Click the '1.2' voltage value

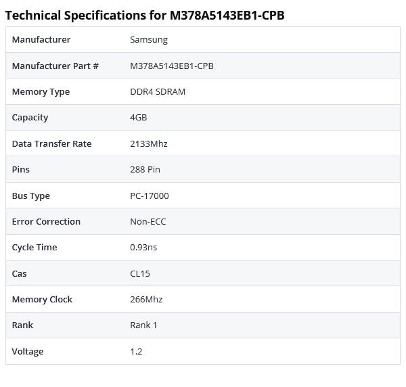point(136,352)
